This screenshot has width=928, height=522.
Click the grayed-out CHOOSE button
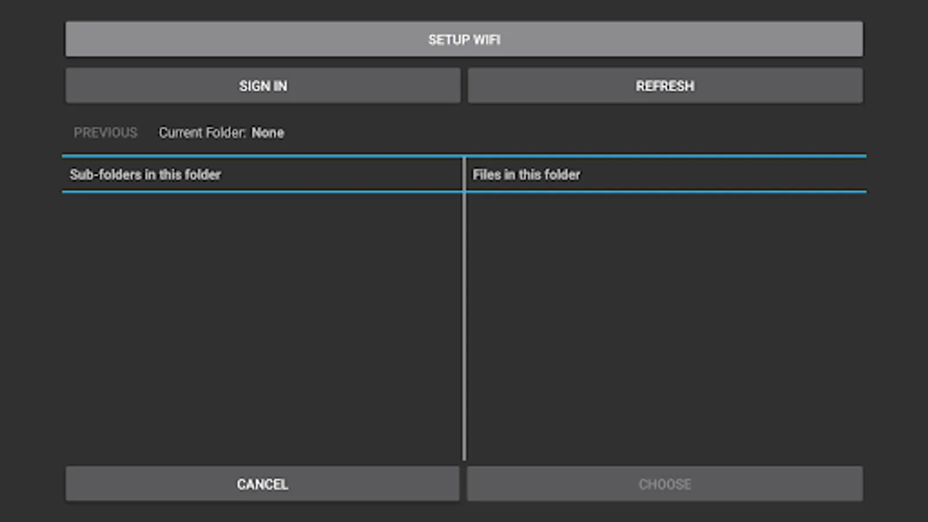(665, 484)
